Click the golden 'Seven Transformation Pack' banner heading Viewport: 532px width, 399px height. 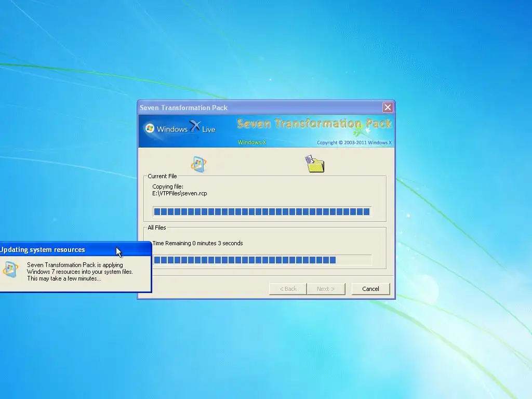(314, 124)
